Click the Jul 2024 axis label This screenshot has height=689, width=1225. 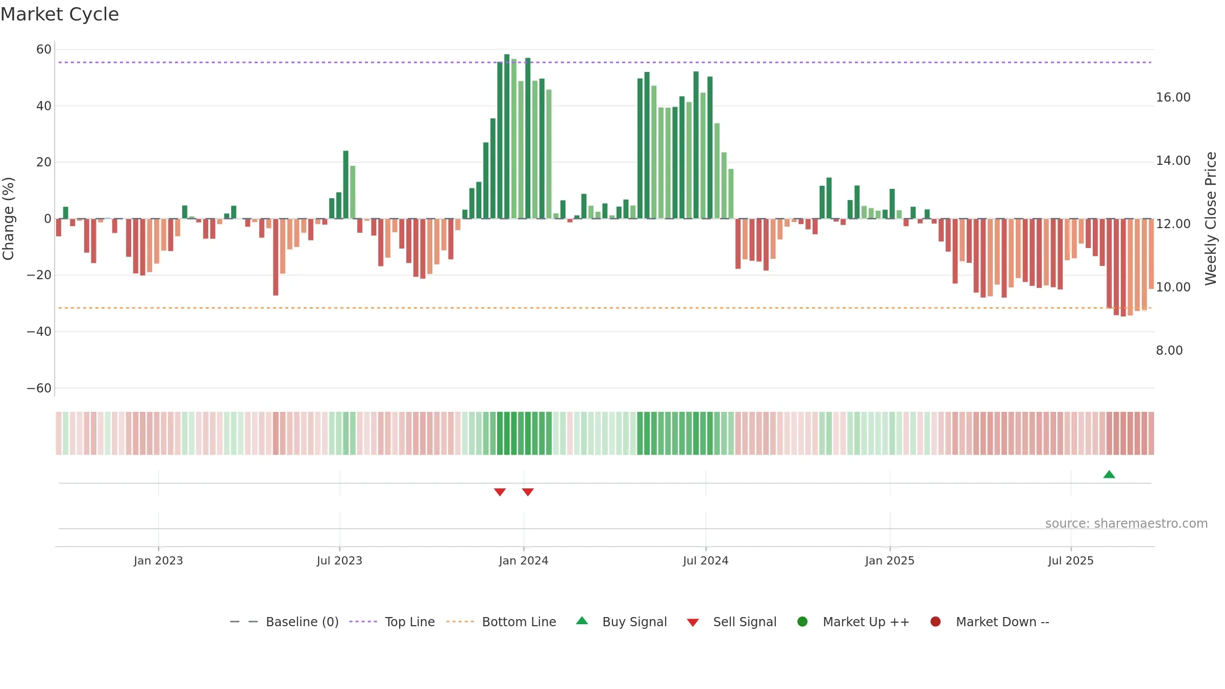(706, 560)
